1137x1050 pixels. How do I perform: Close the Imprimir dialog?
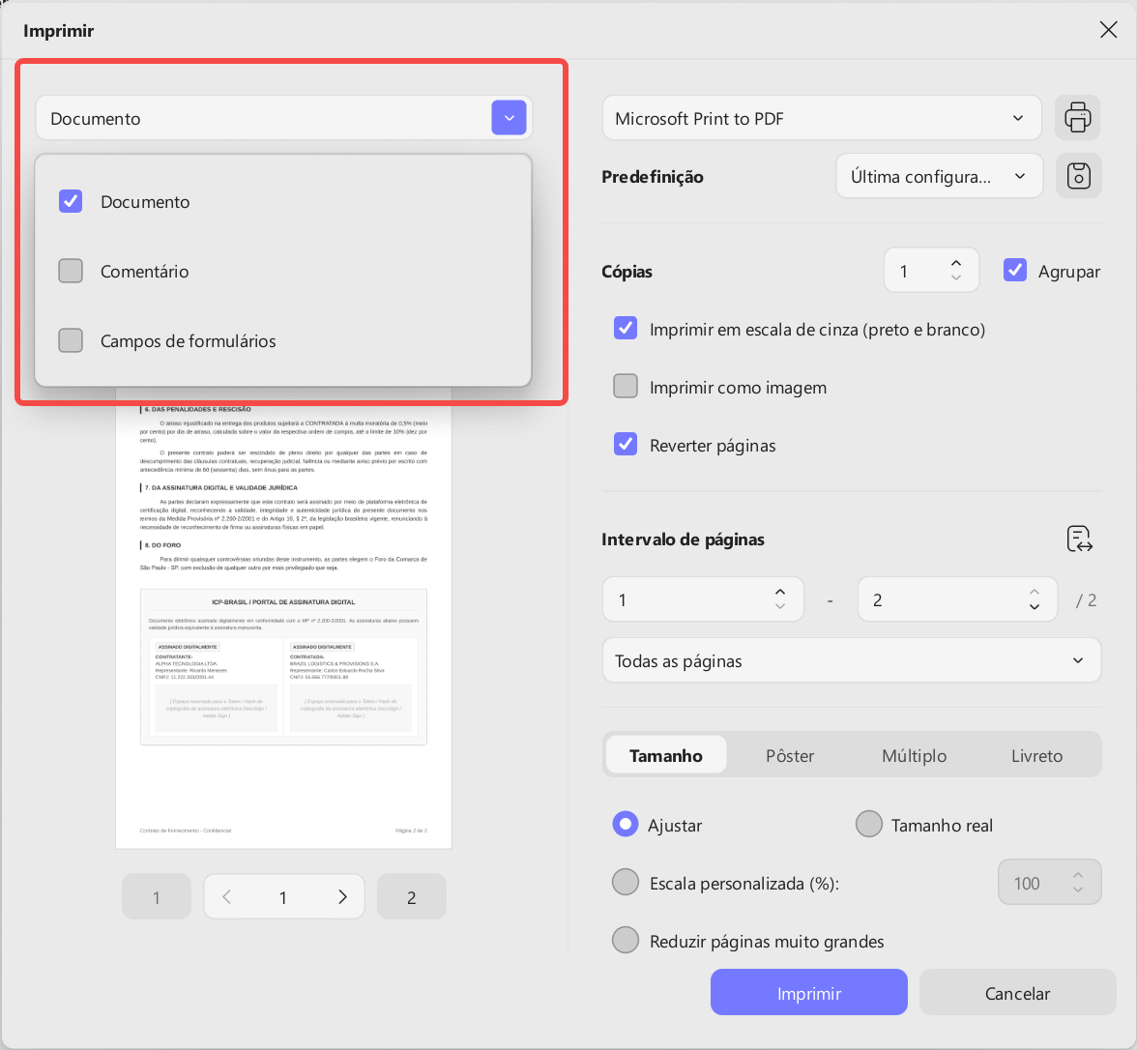coord(1108,30)
